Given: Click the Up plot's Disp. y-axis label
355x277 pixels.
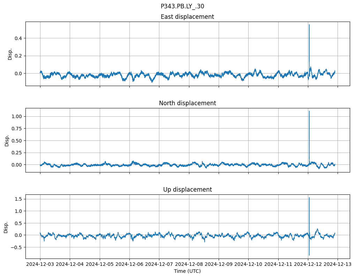Looking at the screenshot, I should [6, 226].
